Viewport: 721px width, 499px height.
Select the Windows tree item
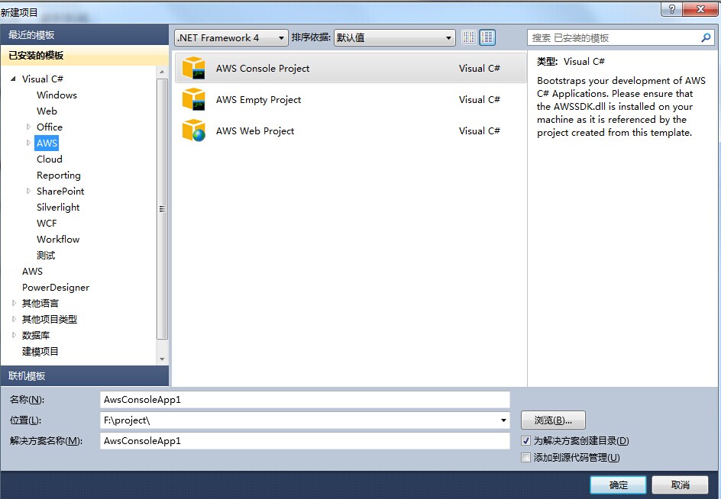[57, 95]
